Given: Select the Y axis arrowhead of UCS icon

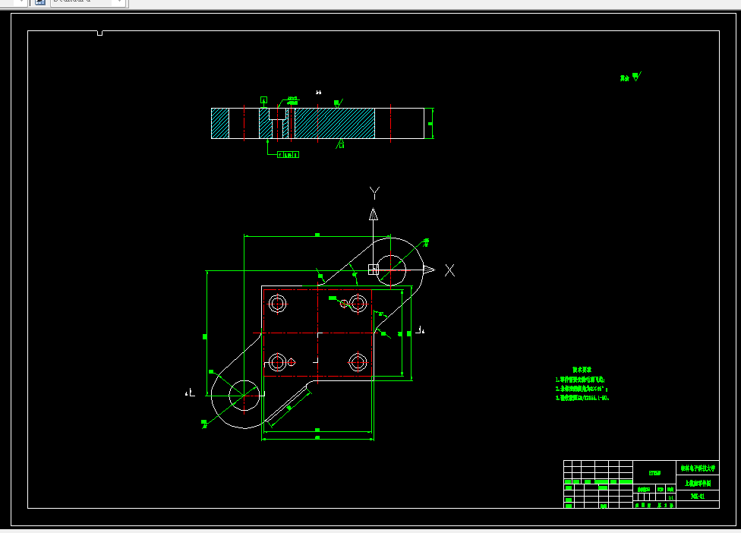Looking at the screenshot, I should [x=374, y=214].
